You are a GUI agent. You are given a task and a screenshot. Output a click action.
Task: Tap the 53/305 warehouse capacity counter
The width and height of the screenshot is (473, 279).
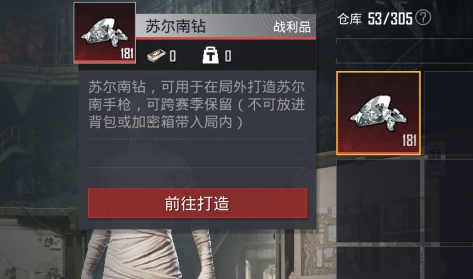390,19
